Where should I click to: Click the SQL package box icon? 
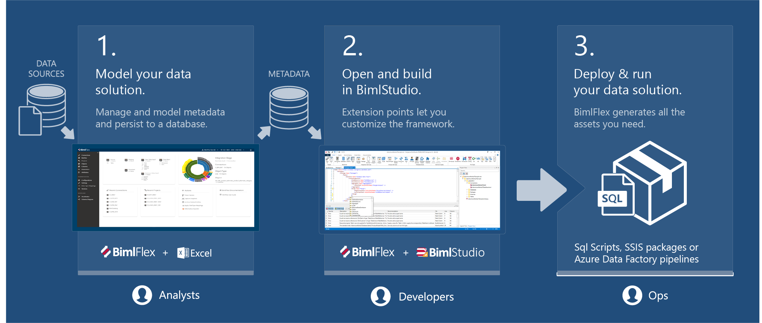click(x=644, y=183)
